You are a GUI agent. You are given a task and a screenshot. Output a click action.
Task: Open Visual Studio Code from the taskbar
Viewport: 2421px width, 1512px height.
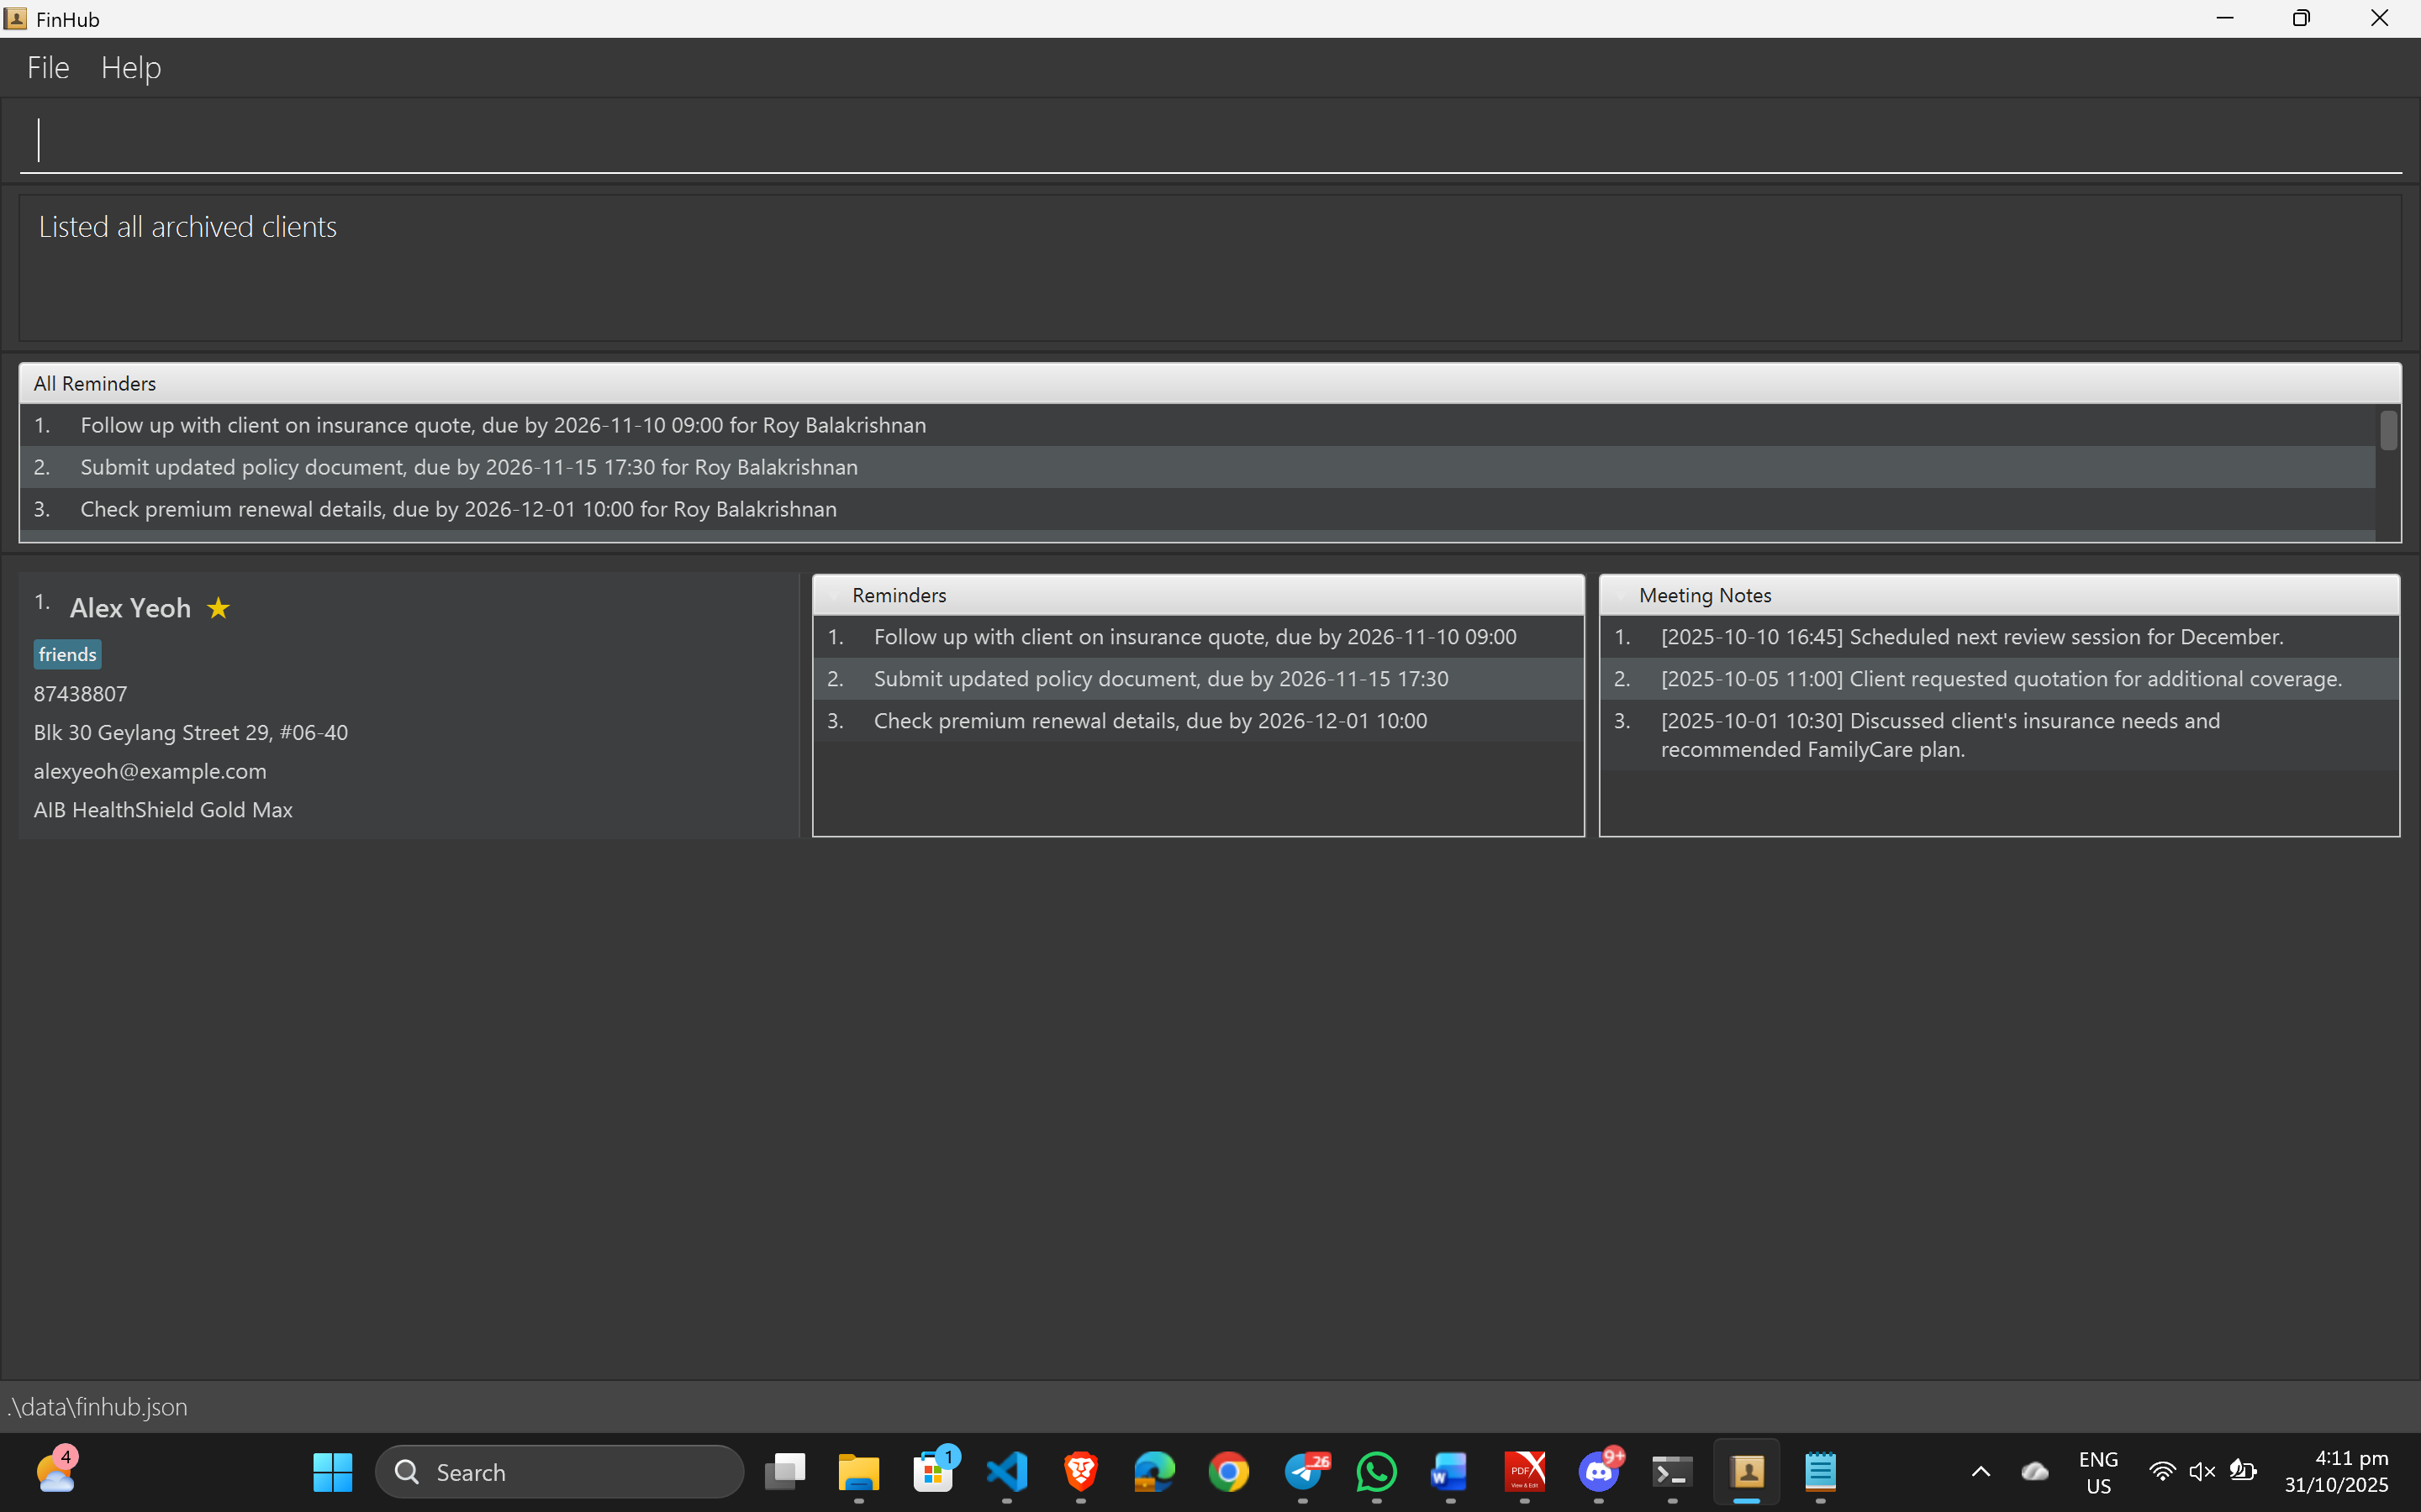(x=1006, y=1471)
